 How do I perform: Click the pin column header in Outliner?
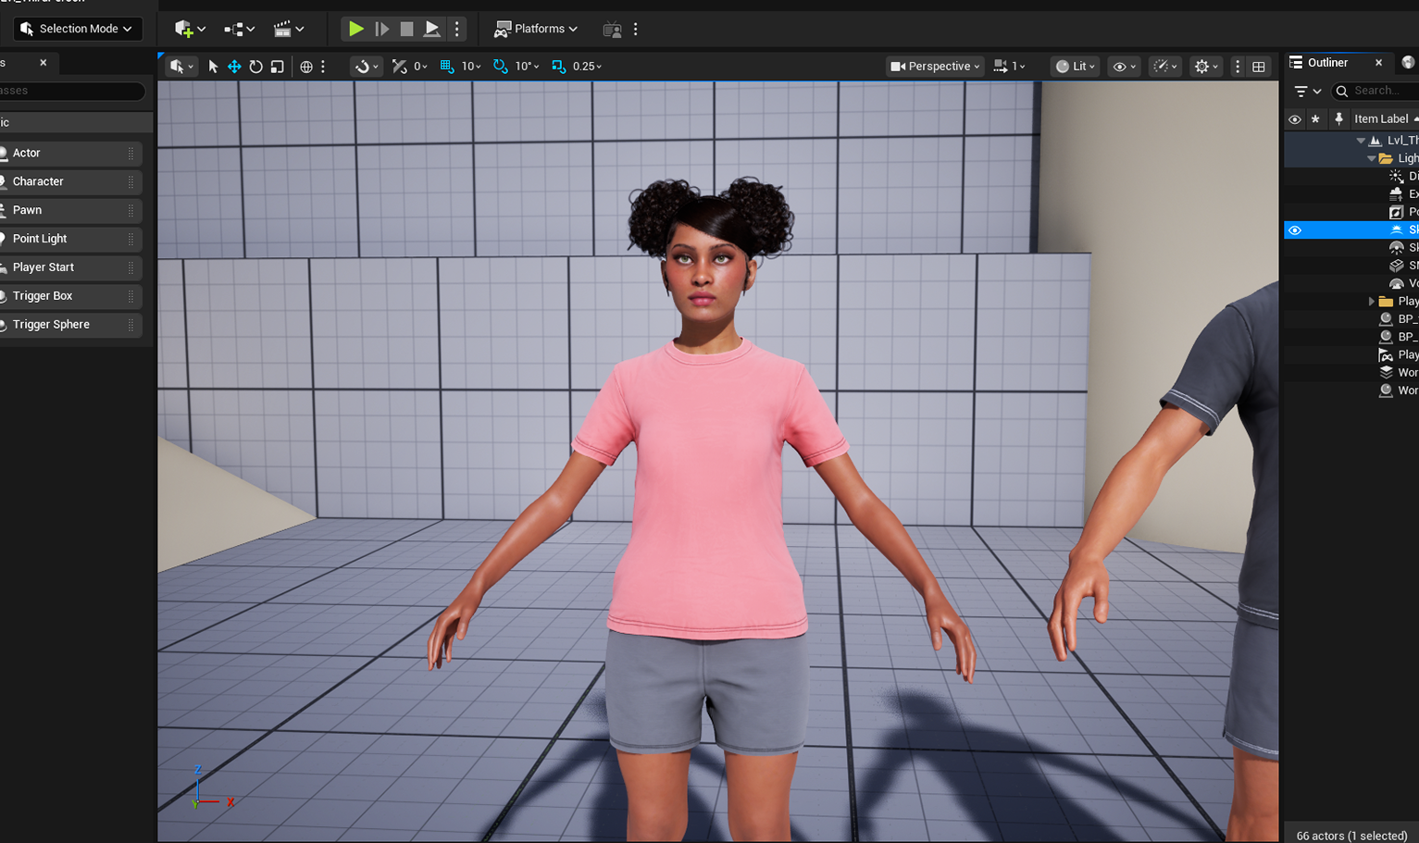(x=1338, y=118)
